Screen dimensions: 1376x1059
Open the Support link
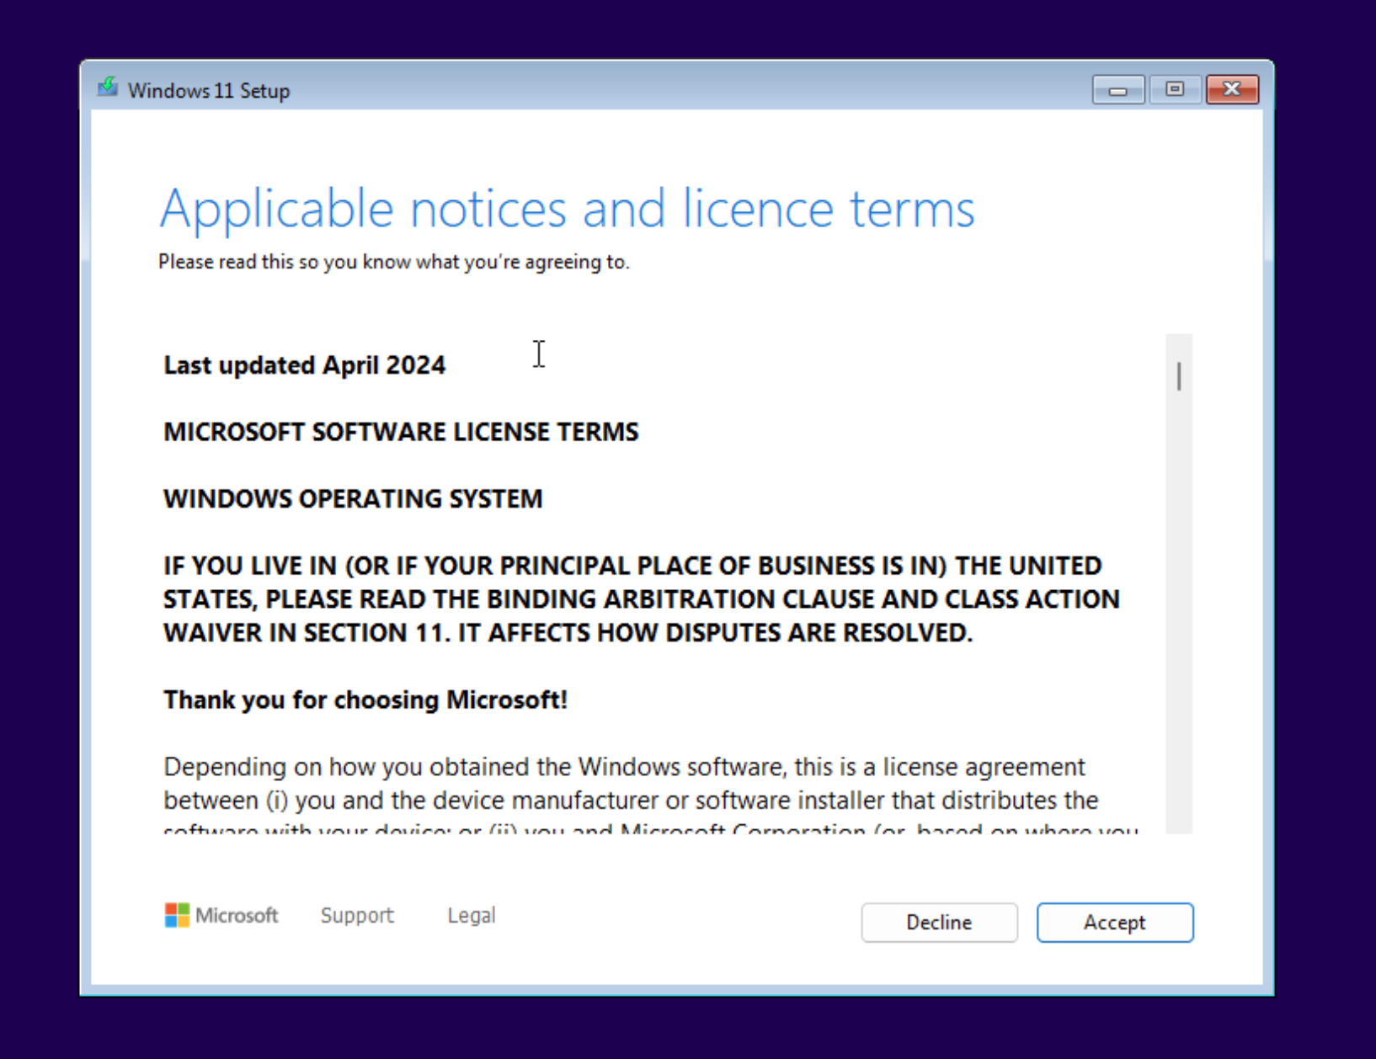pos(357,915)
